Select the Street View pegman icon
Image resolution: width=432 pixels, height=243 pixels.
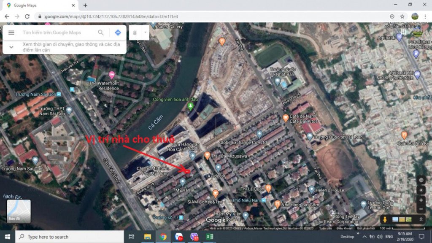(x=386, y=219)
